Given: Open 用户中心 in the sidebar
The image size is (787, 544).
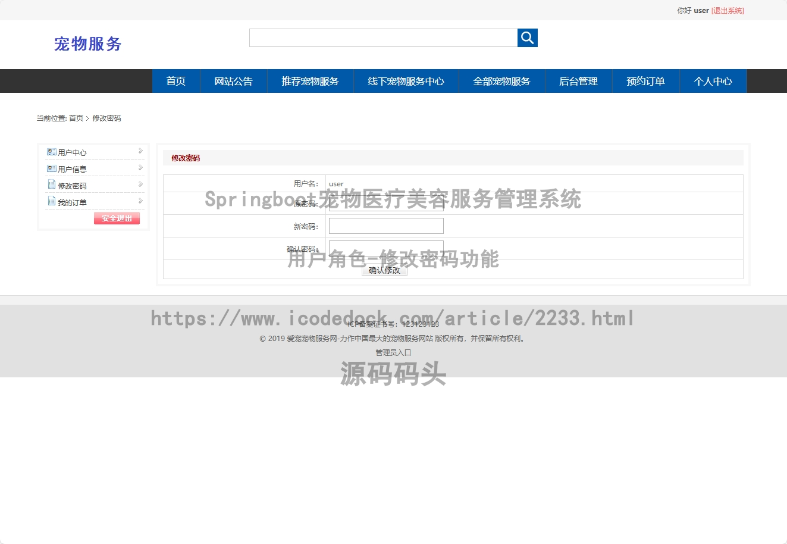Looking at the screenshot, I should click(72, 153).
